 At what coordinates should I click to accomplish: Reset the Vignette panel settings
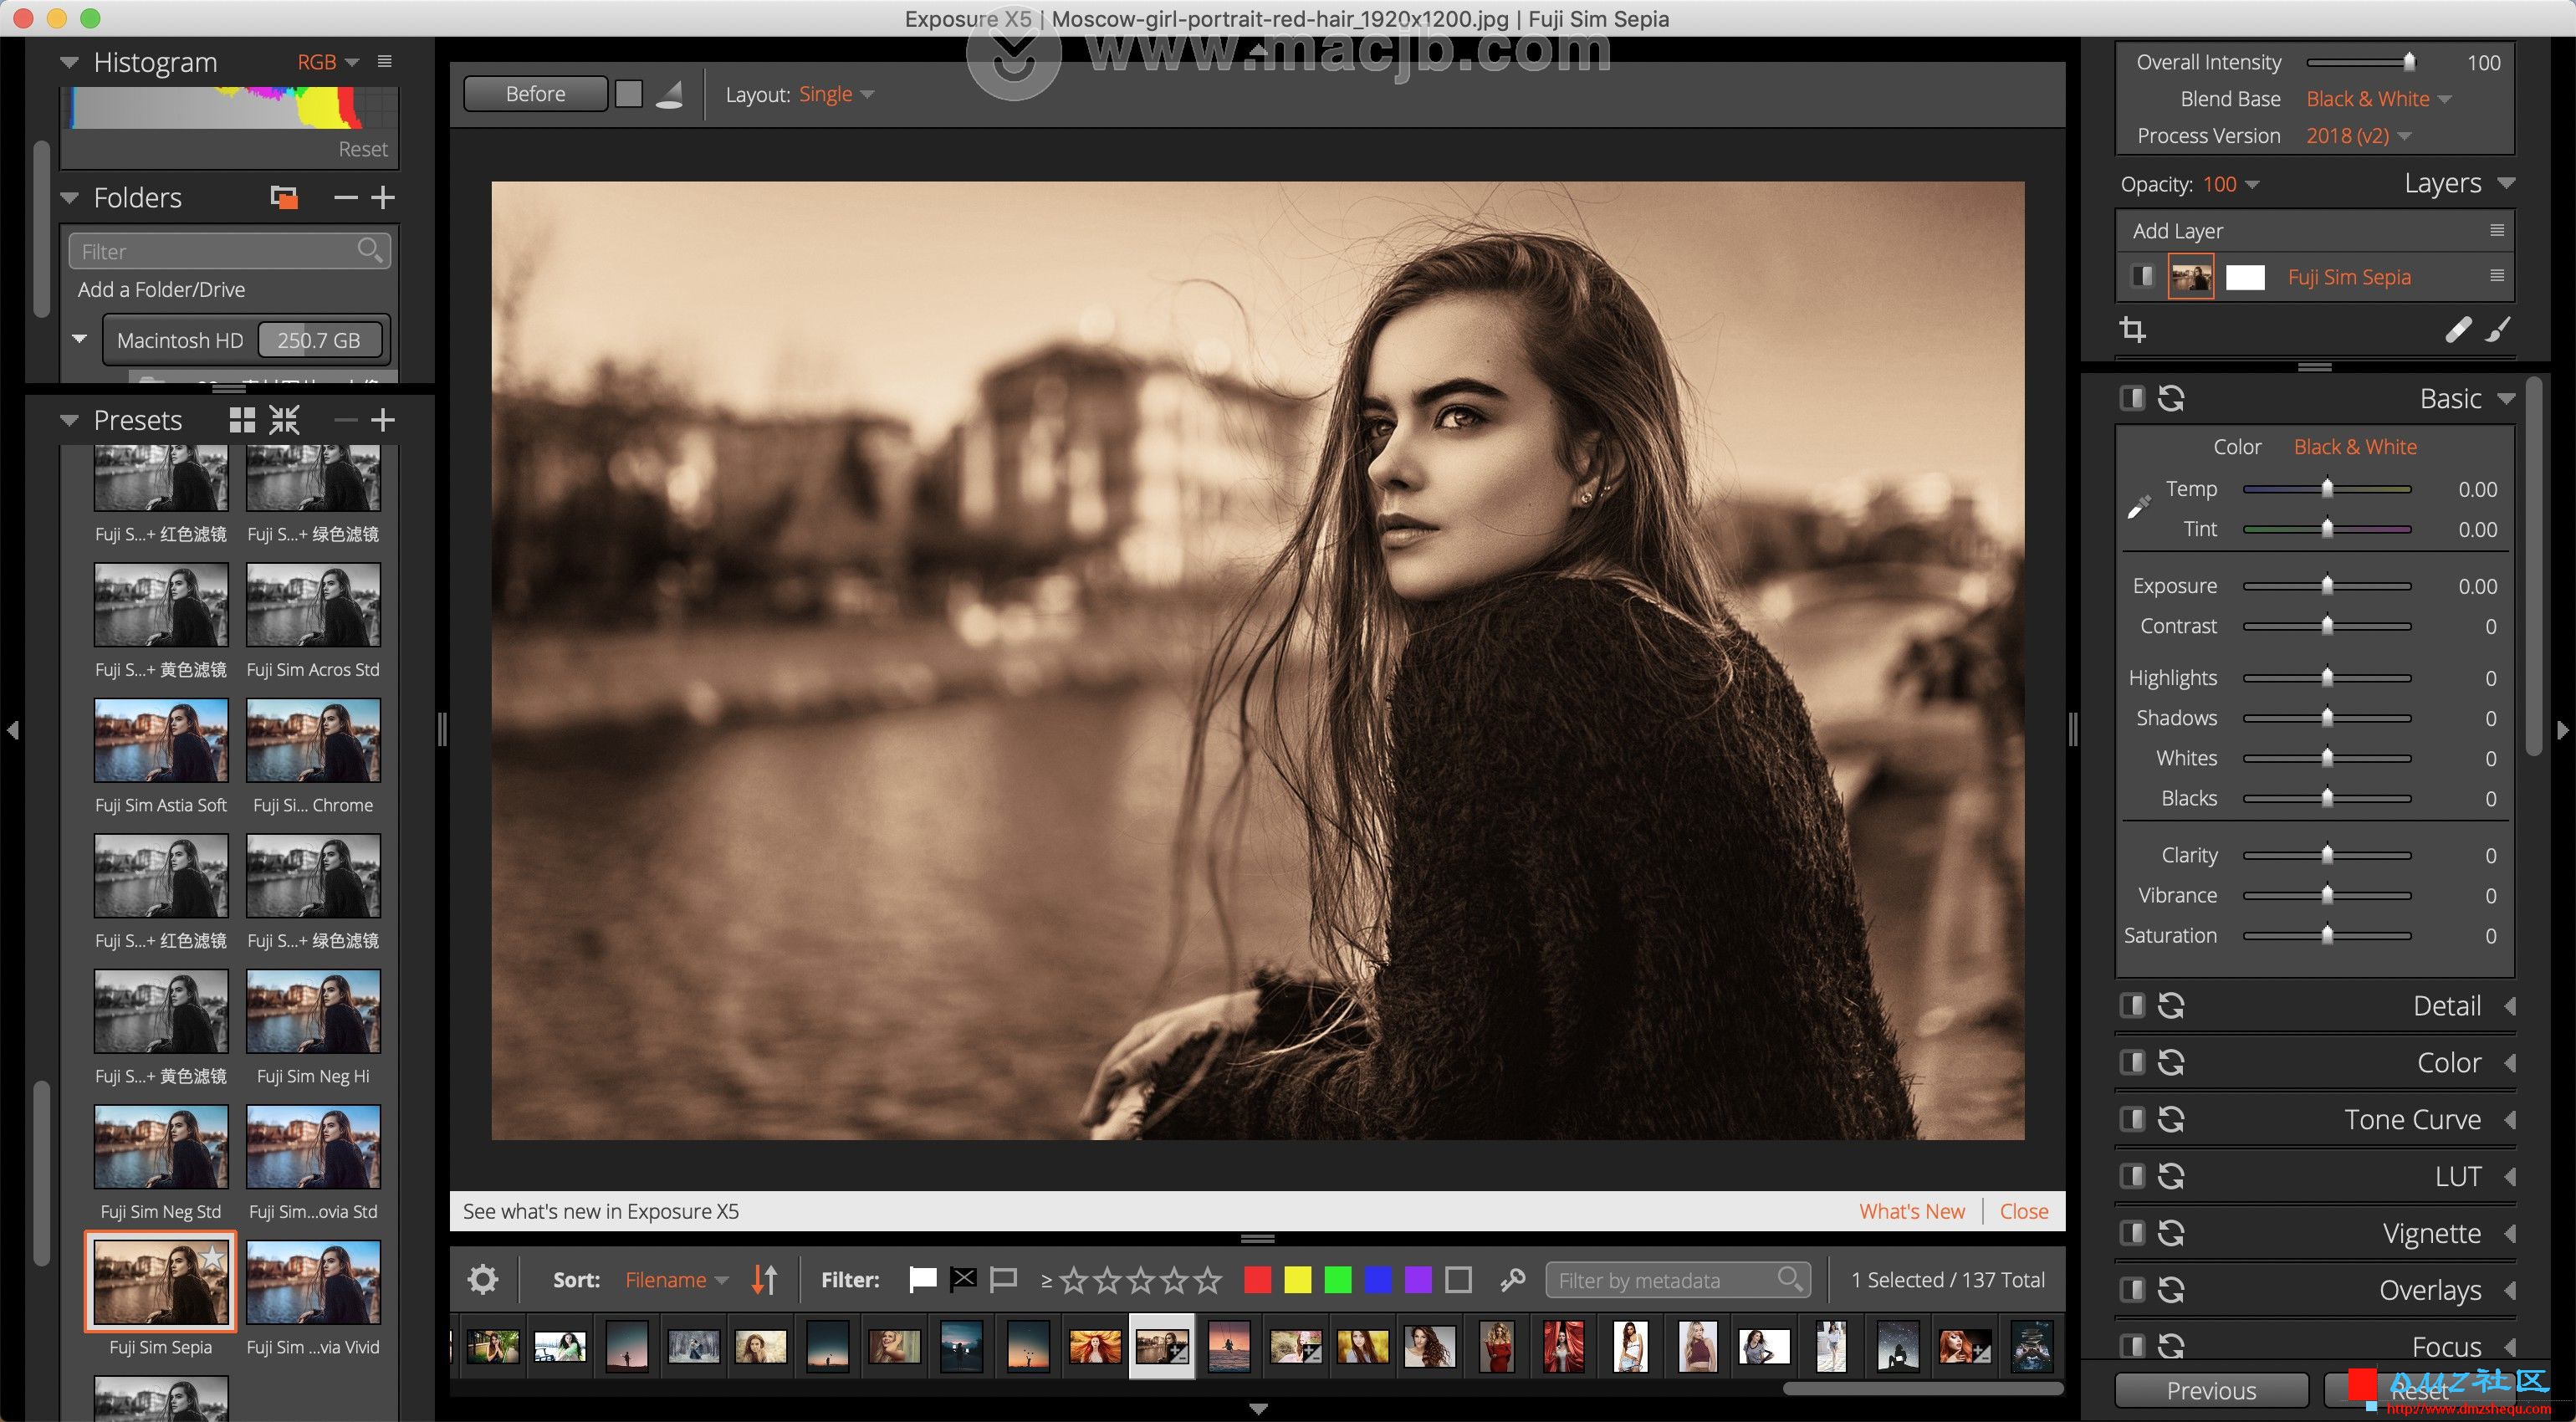(x=2171, y=1233)
